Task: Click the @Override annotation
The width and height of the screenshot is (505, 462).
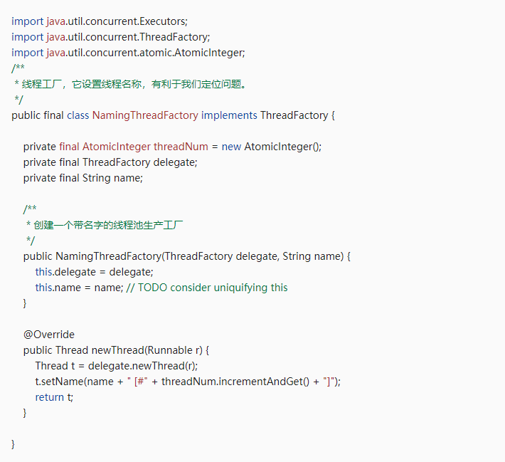Action: pos(48,335)
